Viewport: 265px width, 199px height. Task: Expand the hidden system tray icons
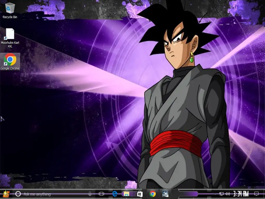215,194
